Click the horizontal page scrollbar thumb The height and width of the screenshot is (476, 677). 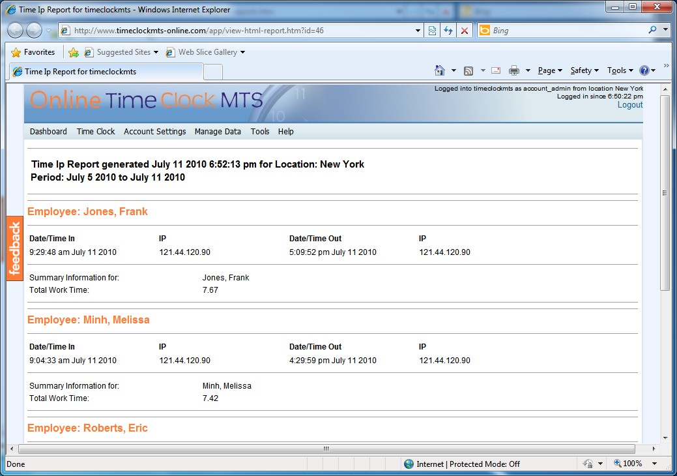coord(326,449)
